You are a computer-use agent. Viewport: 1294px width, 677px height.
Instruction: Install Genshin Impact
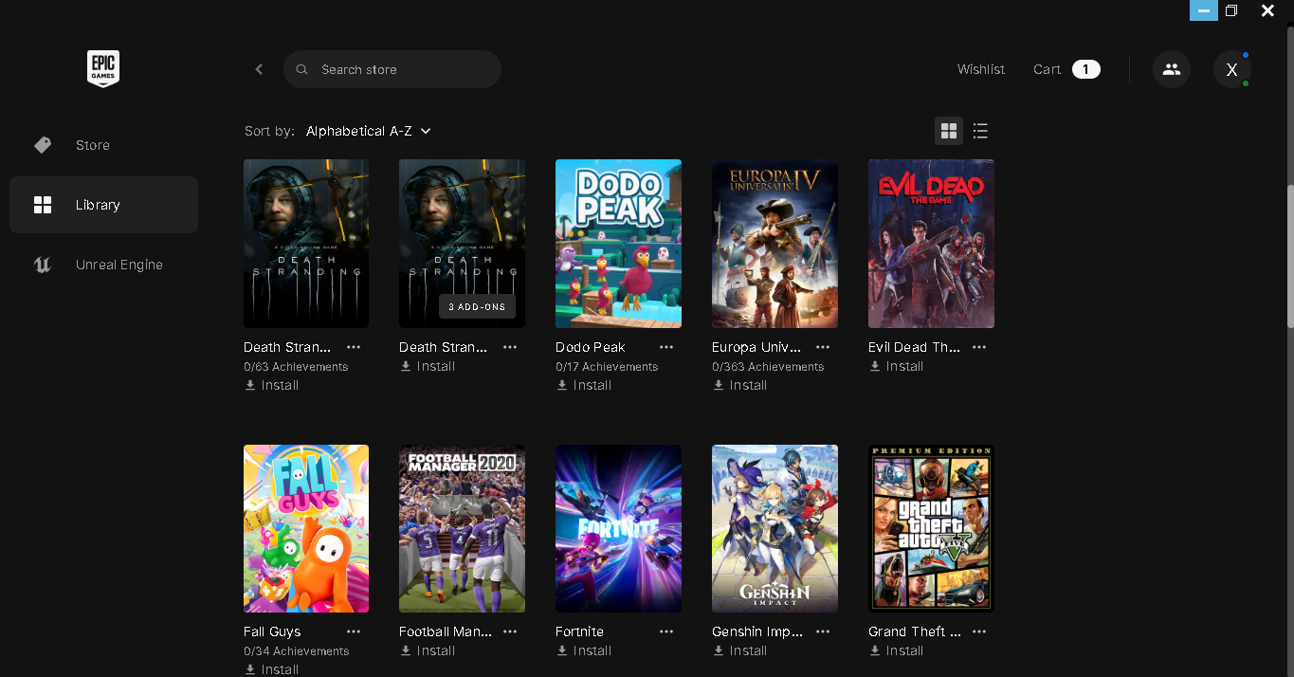[739, 650]
